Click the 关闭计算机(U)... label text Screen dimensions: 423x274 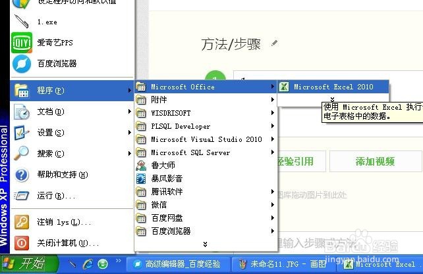pos(68,243)
